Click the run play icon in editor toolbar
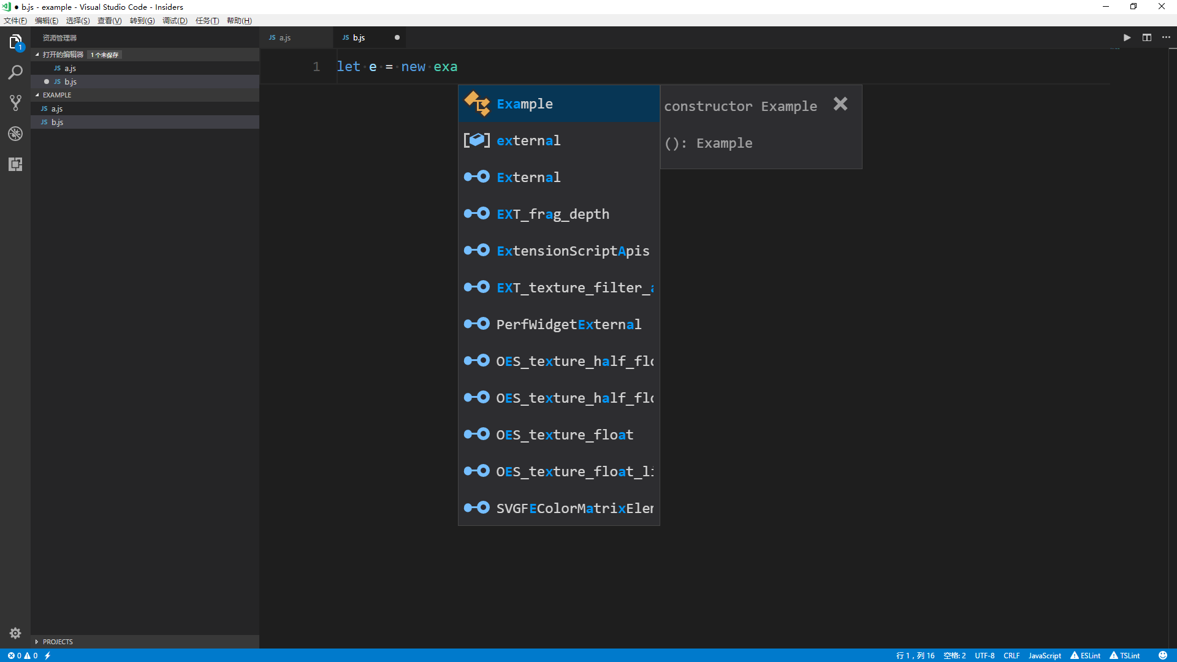 [1127, 37]
